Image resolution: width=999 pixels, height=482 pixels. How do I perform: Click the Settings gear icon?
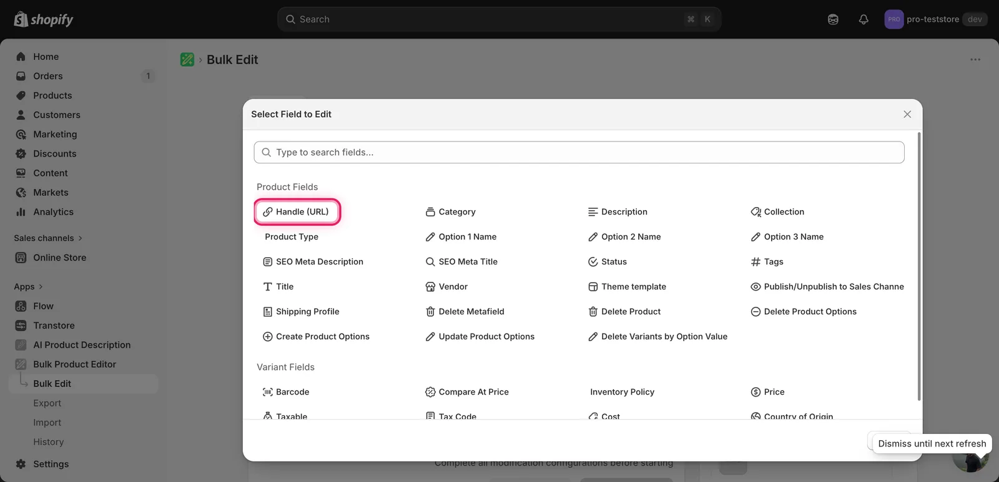pos(21,464)
